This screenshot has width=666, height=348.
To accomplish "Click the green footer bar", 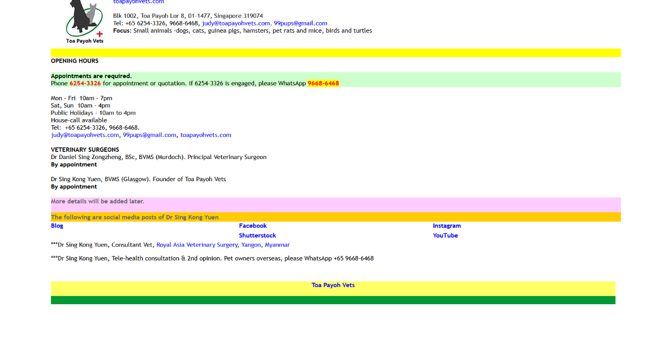I will pyautogui.click(x=333, y=300).
